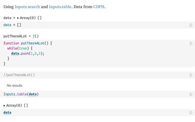This screenshot has width=195, height=122.
Task: Click the underlined data reference in Inputs.table
Action: pyautogui.click(x=33, y=94)
